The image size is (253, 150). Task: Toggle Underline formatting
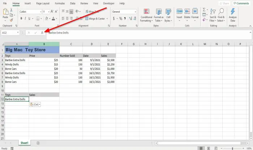pos(29,18)
